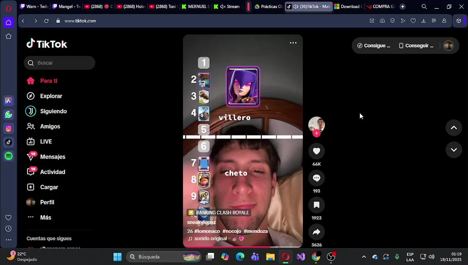Open Spotify in Opera sidebar
468x265 pixels.
[8, 156]
